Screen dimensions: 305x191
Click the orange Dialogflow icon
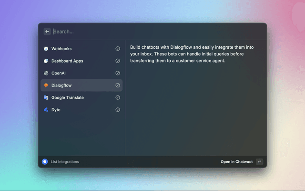tap(46, 85)
